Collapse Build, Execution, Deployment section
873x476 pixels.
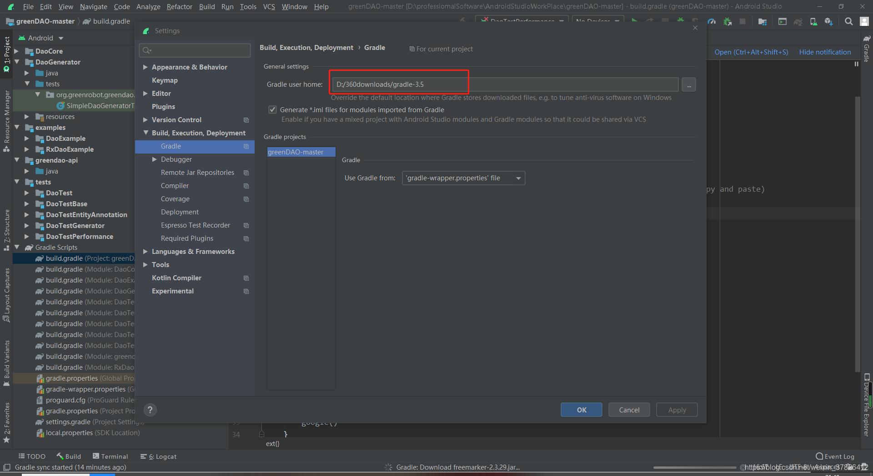tap(145, 133)
